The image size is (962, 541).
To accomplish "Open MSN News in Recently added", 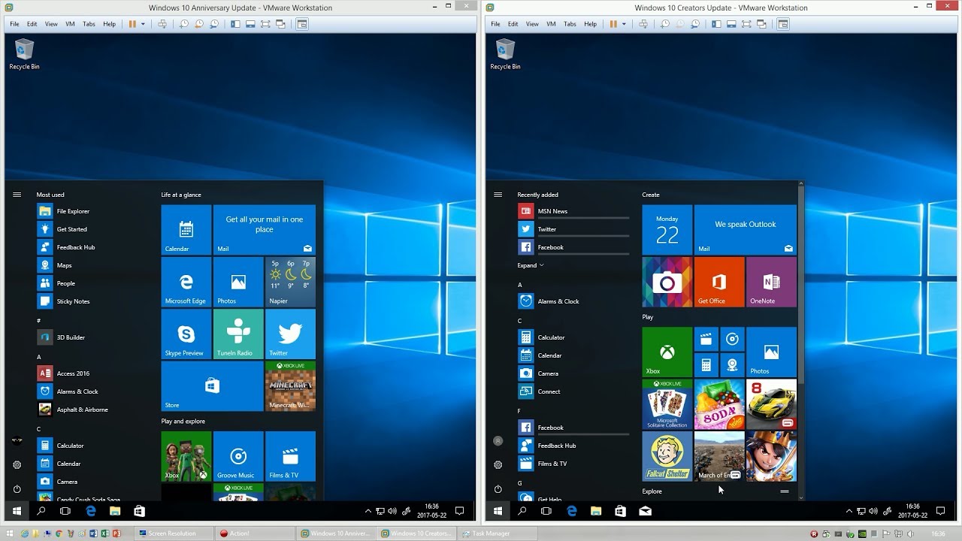I will [574, 211].
